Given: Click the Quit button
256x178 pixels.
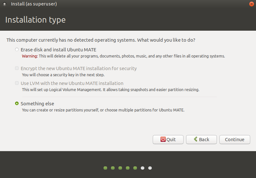Looking at the screenshot, I should [168, 139].
